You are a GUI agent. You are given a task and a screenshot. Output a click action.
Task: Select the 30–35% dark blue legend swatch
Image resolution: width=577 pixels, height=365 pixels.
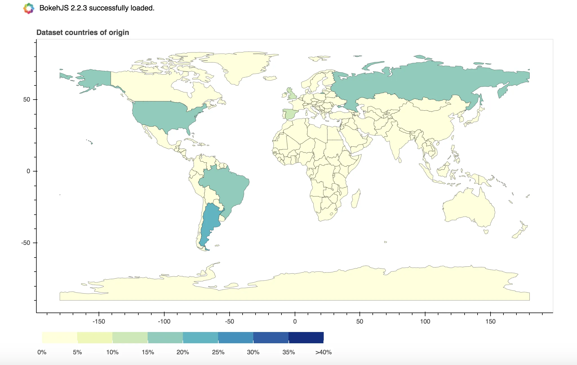271,338
